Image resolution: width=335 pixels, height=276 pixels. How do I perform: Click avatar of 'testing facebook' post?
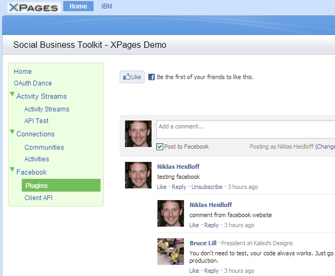[x=138, y=175]
